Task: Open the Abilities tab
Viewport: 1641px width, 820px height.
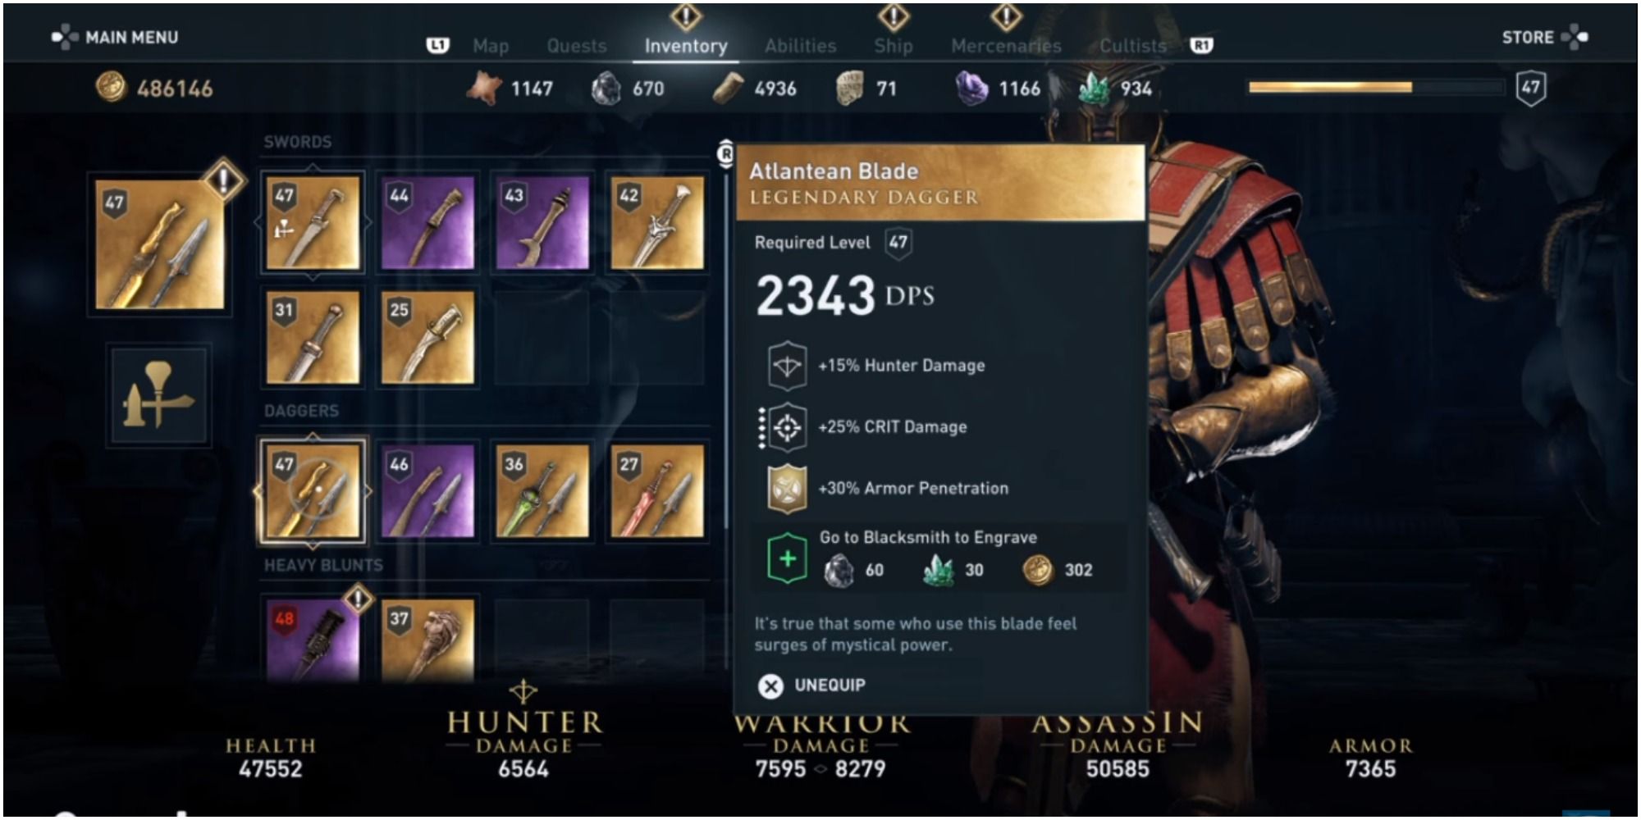Action: [x=800, y=46]
